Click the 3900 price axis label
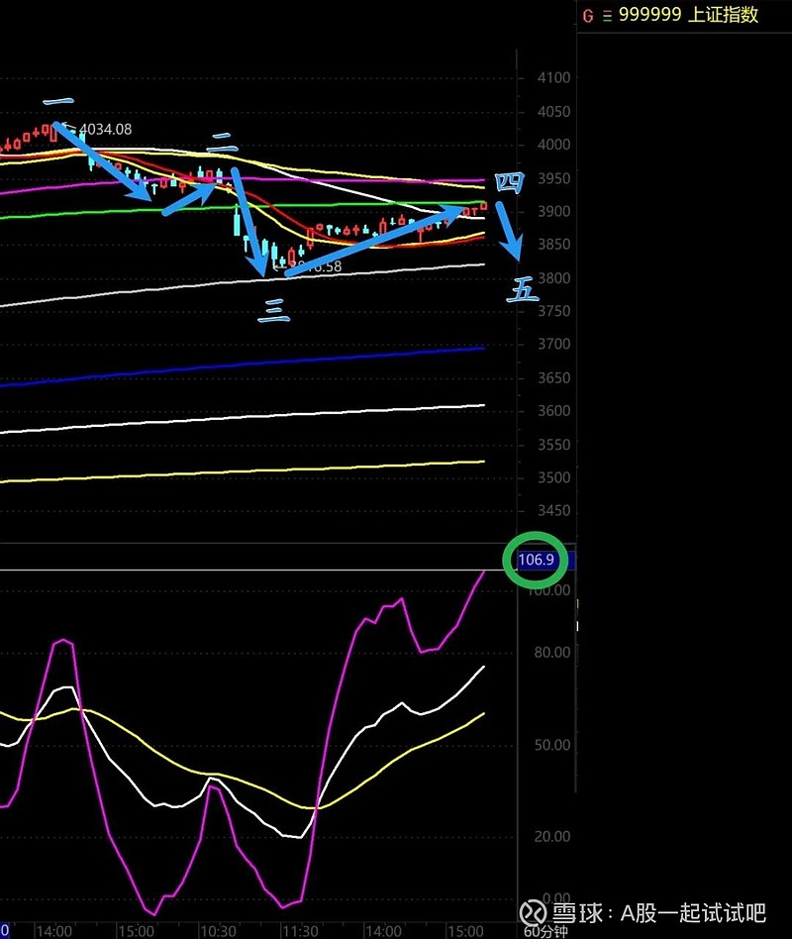The height and width of the screenshot is (939, 792). 553,211
